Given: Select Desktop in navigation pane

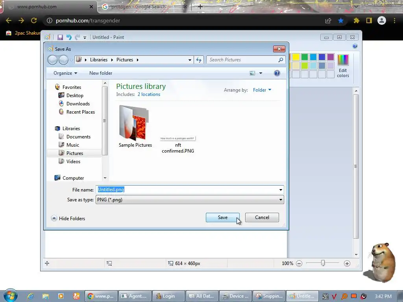Looking at the screenshot, I should 75,95.
